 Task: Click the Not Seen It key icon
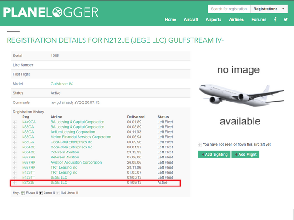point(58,193)
